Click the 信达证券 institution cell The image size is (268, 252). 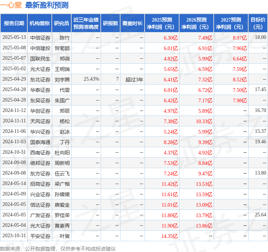(x=40, y=204)
